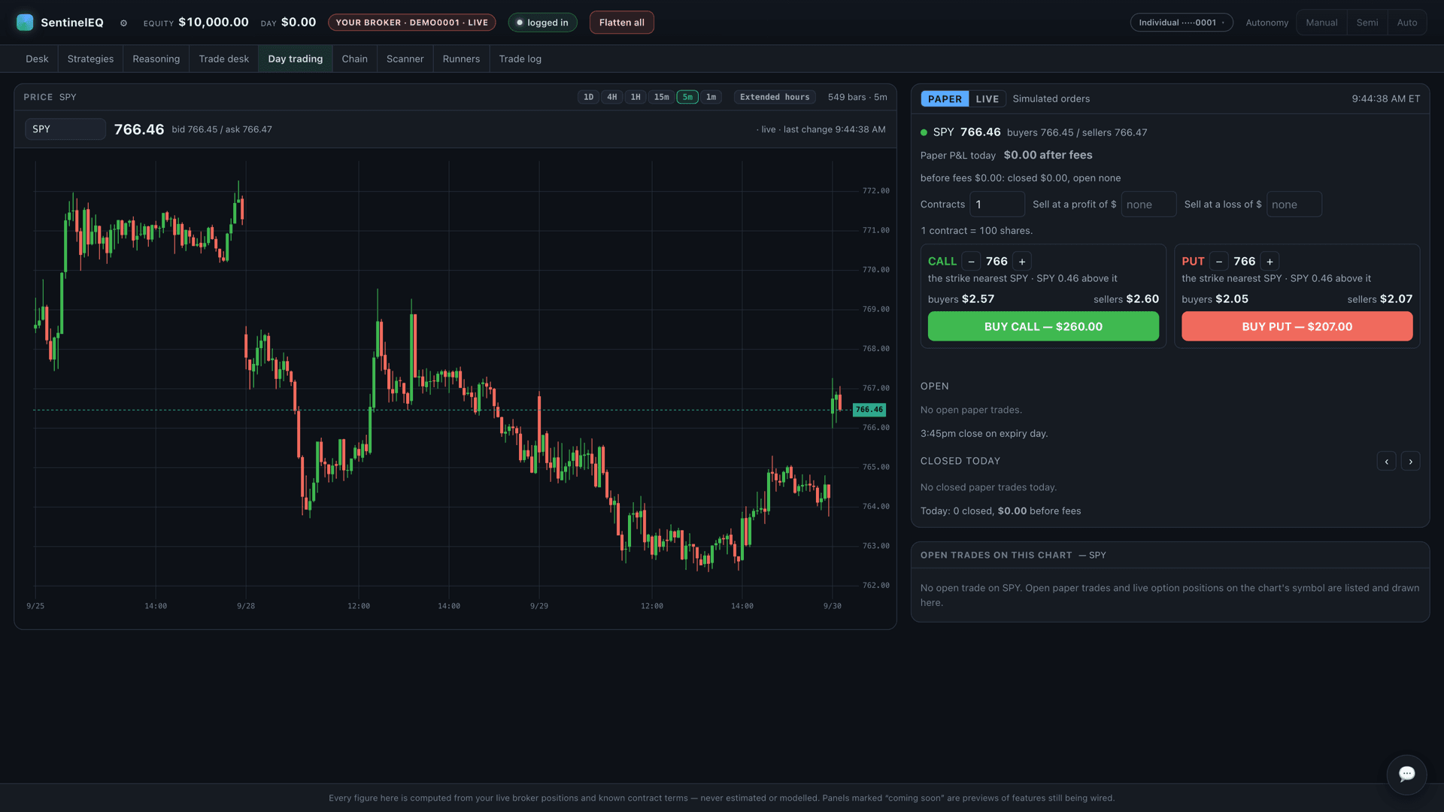Open the Desk tab
Image resolution: width=1444 pixels, height=812 pixels.
[37, 59]
